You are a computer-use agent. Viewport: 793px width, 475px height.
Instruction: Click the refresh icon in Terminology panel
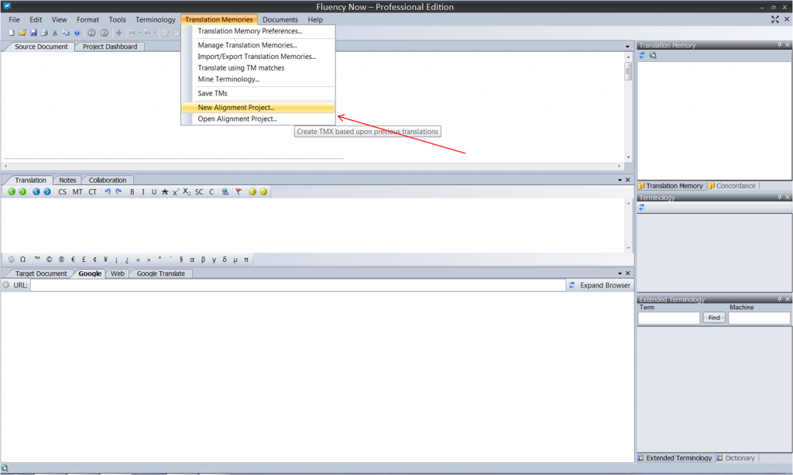642,208
